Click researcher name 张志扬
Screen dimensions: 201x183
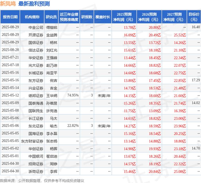click(x=52, y=141)
